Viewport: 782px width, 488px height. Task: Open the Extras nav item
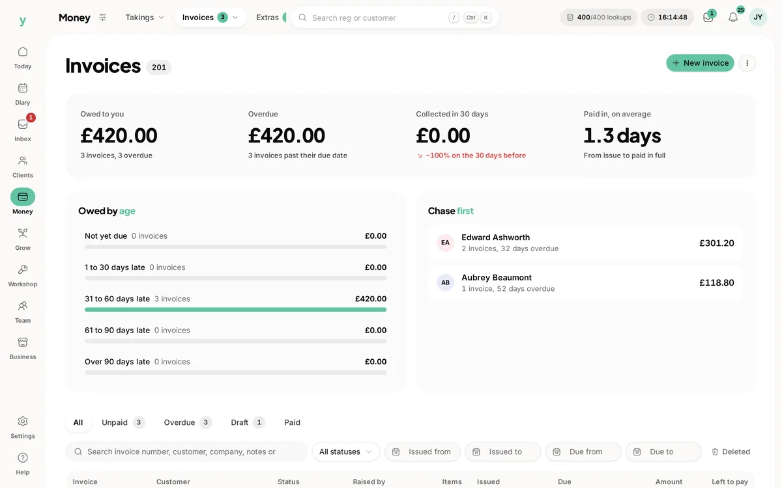(x=268, y=18)
